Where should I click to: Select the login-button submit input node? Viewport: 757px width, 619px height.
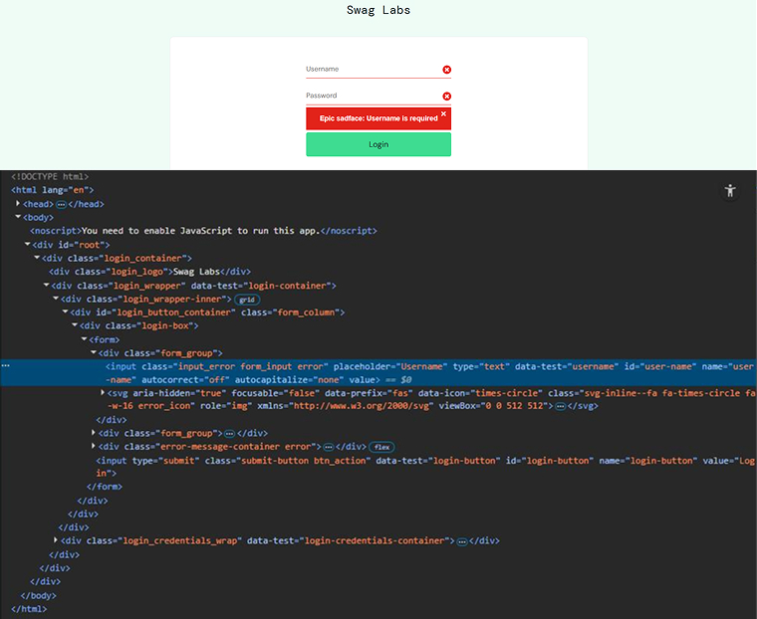(x=425, y=467)
